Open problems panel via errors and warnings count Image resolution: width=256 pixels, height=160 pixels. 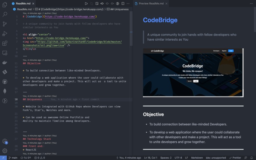pos(39,158)
